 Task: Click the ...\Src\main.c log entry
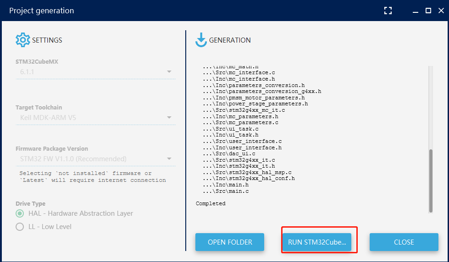pyautogui.click(x=226, y=191)
